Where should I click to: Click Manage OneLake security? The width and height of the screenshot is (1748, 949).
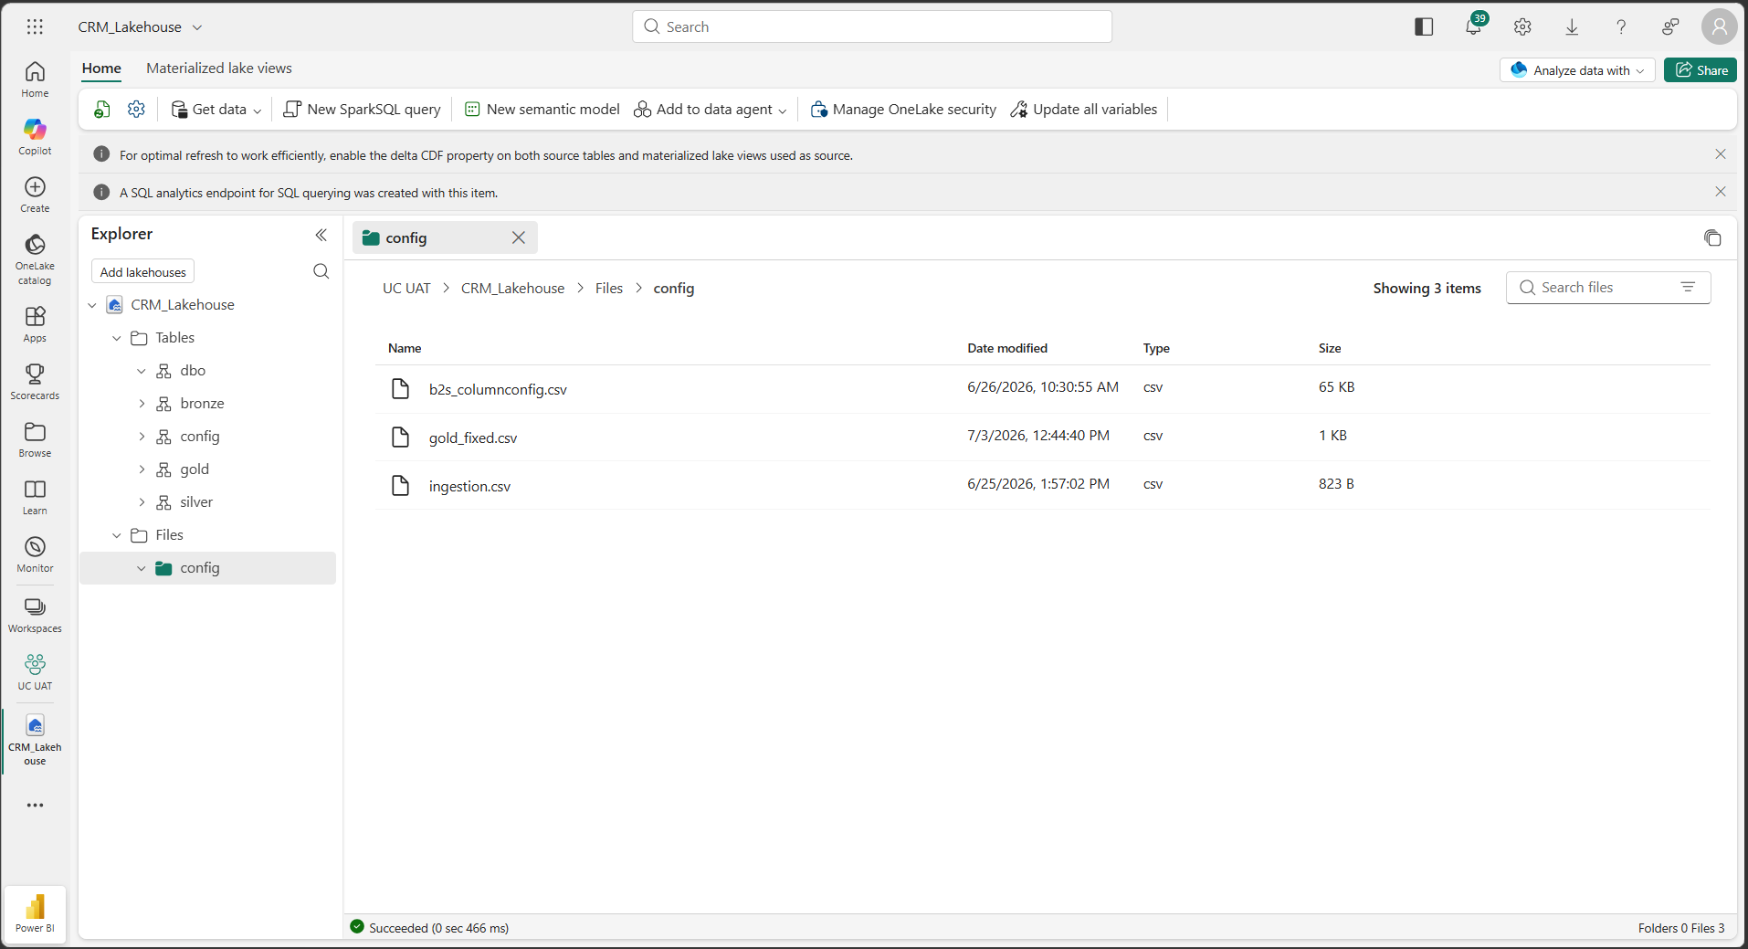[x=903, y=110]
